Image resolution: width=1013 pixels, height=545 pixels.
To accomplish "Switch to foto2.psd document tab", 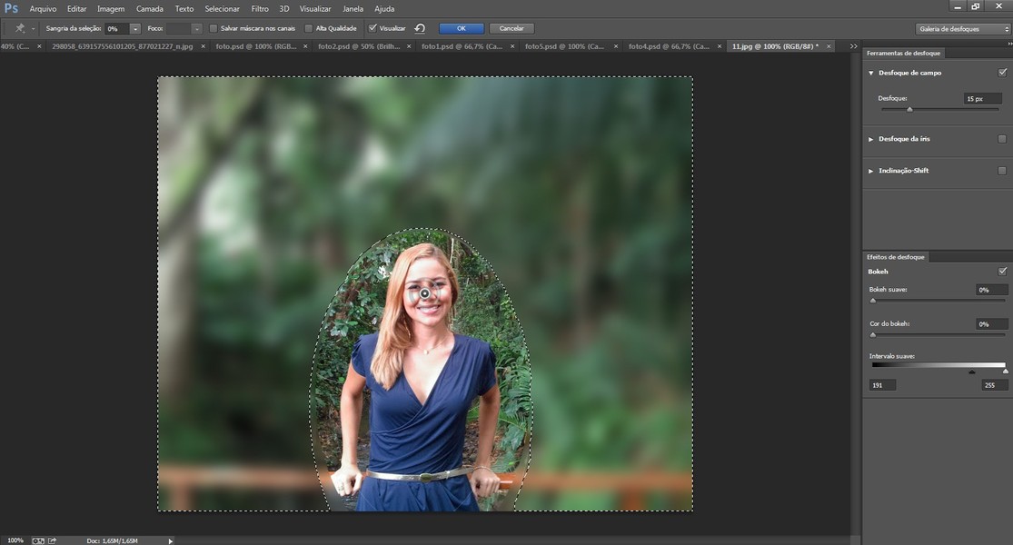I will click(x=359, y=46).
